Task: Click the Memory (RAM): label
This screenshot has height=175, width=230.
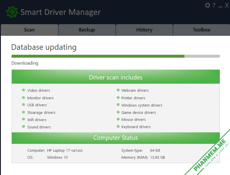Action: [135, 158]
